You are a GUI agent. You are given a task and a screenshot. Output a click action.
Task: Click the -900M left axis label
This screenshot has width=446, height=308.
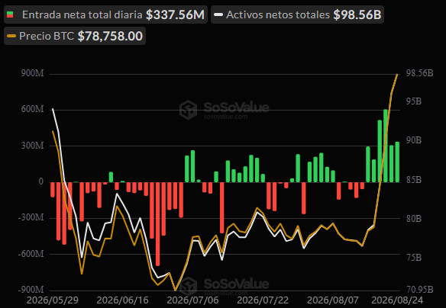[31, 290]
